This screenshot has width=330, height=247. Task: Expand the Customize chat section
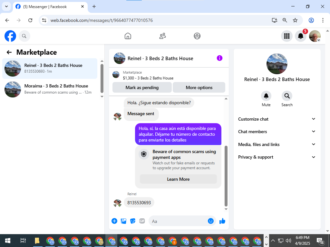click(277, 119)
